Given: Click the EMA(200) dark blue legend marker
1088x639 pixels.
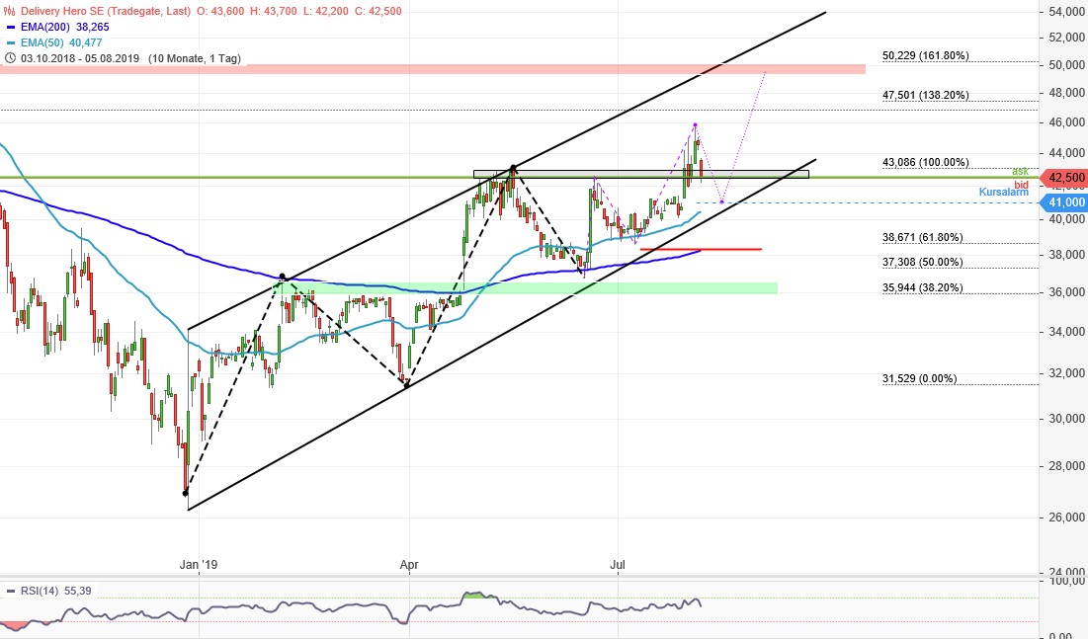Looking at the screenshot, I should pyautogui.click(x=10, y=28).
